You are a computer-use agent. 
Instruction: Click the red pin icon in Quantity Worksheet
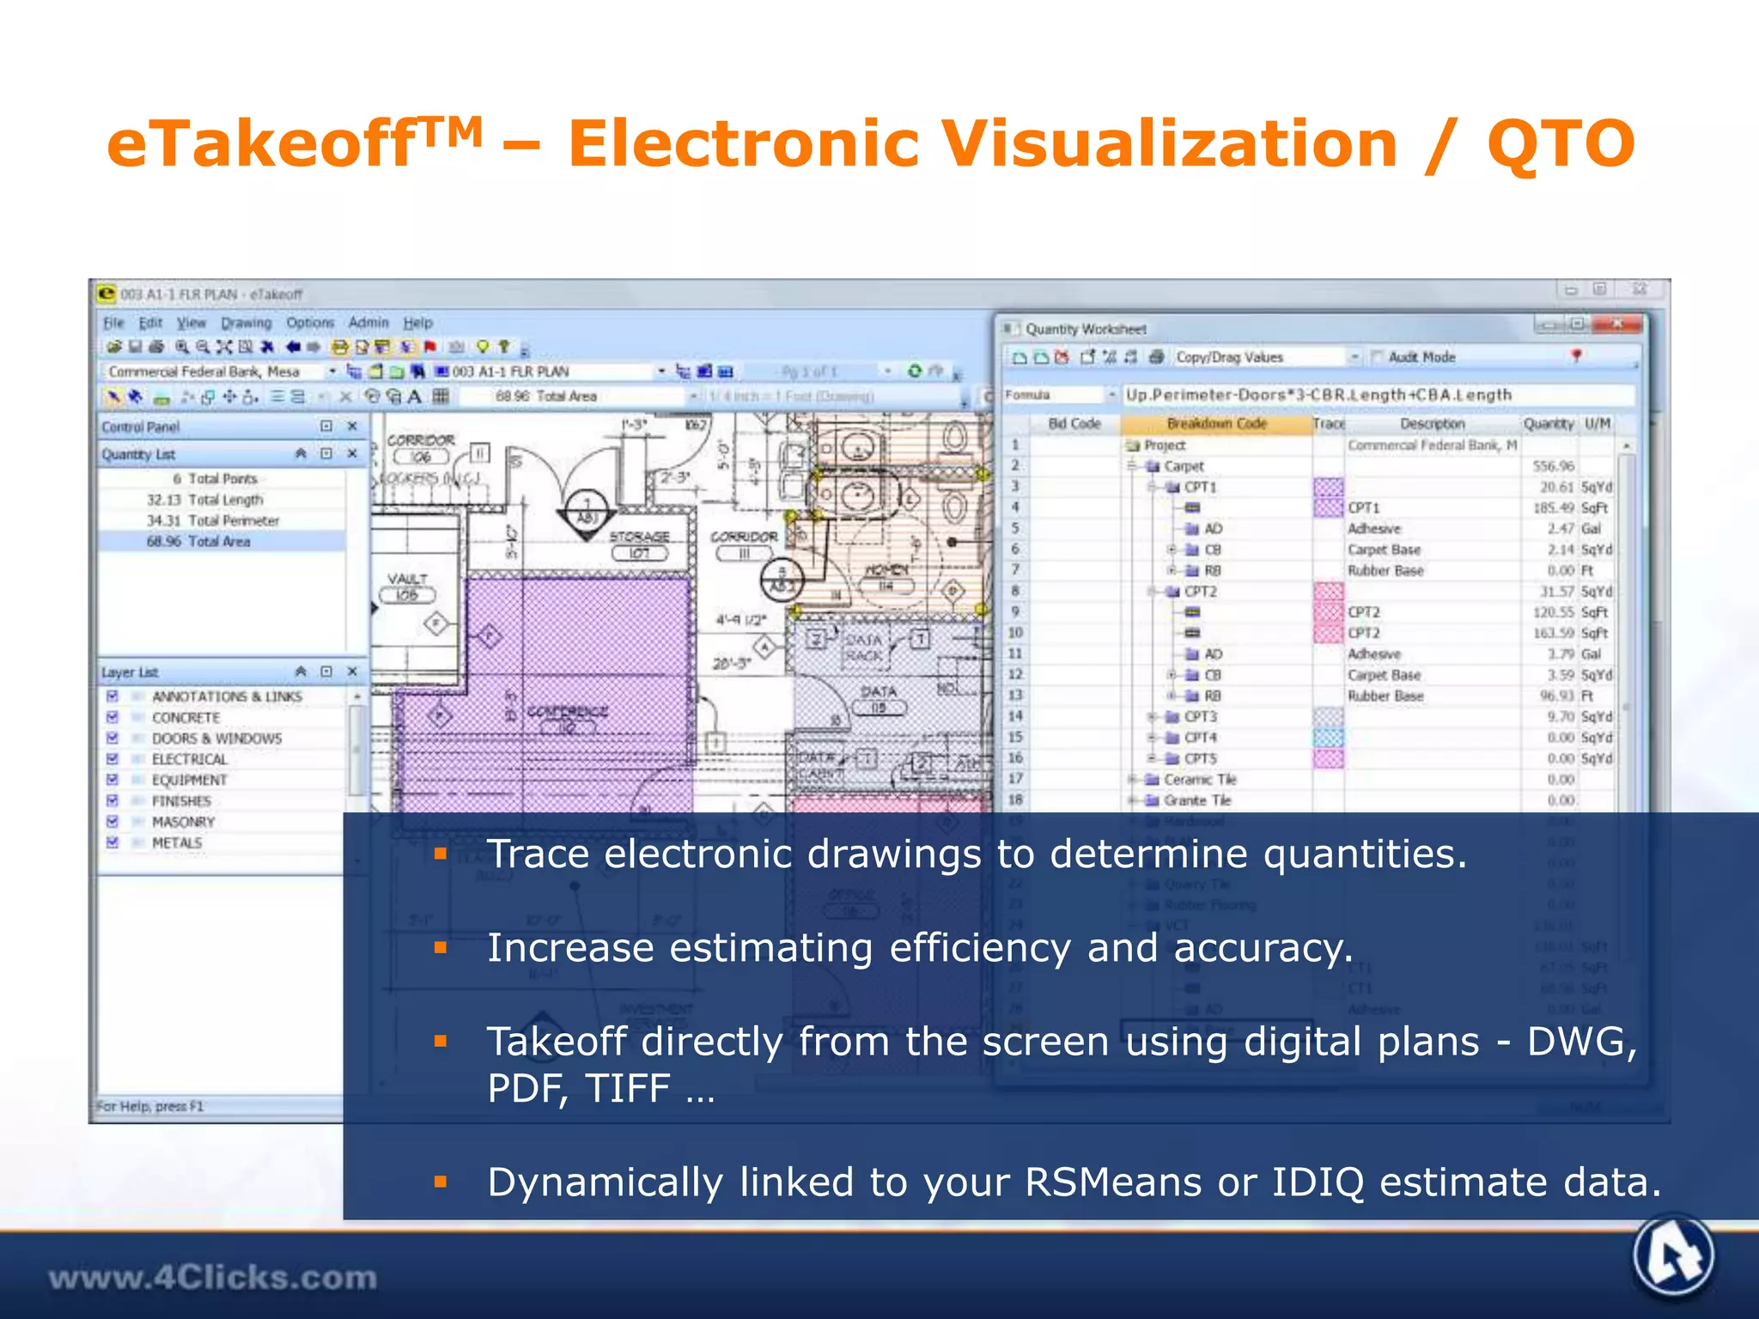tap(1576, 356)
